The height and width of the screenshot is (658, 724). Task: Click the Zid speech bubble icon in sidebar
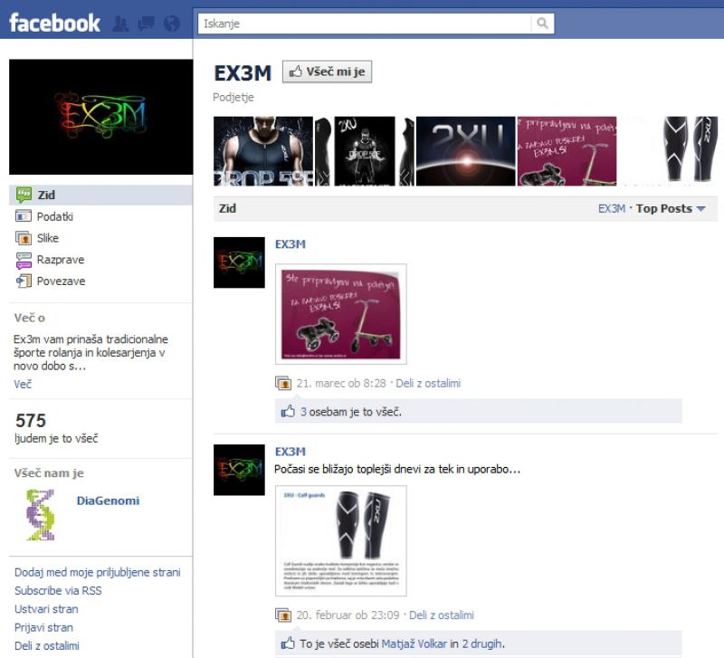tap(24, 195)
